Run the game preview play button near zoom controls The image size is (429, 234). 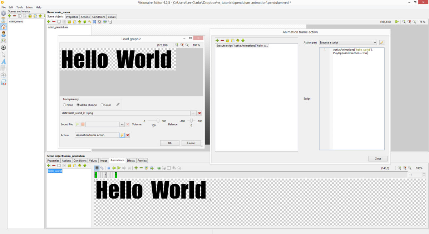click(397, 21)
